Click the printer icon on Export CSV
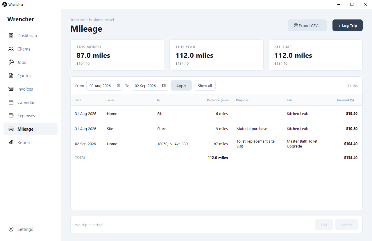This screenshot has height=241, width=372. point(296,25)
